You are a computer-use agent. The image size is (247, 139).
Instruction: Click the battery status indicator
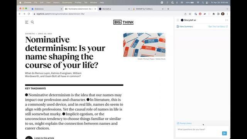[189, 3]
